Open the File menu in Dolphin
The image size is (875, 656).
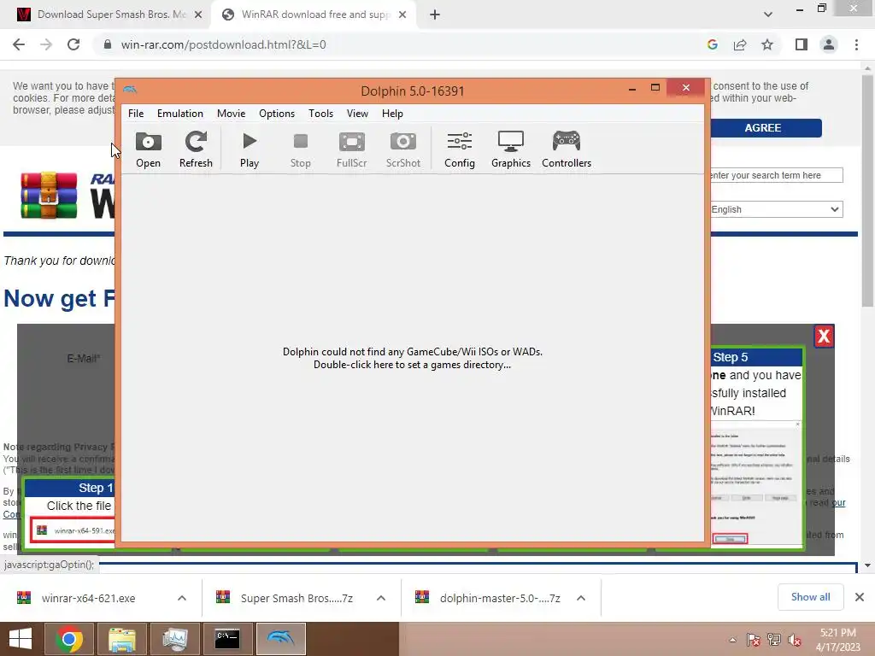tap(136, 114)
